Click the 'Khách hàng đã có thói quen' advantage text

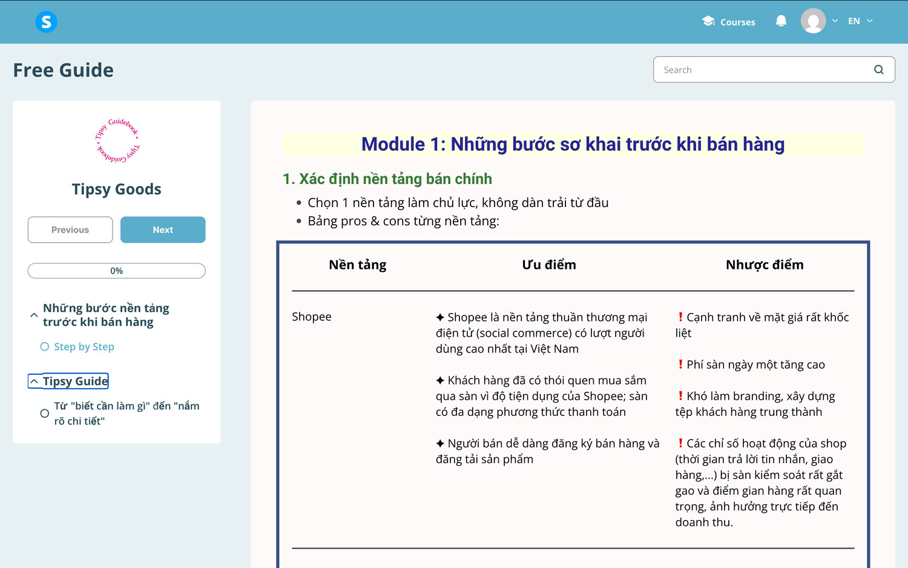542,396
